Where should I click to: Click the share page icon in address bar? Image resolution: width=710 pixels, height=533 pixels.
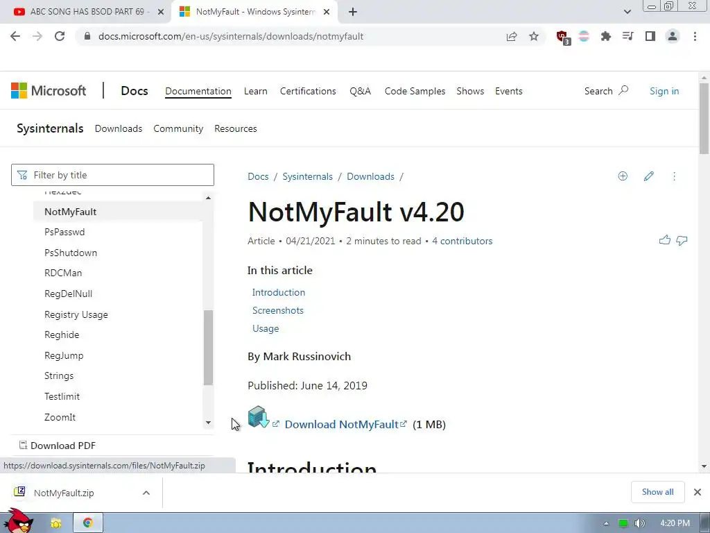[x=512, y=36]
